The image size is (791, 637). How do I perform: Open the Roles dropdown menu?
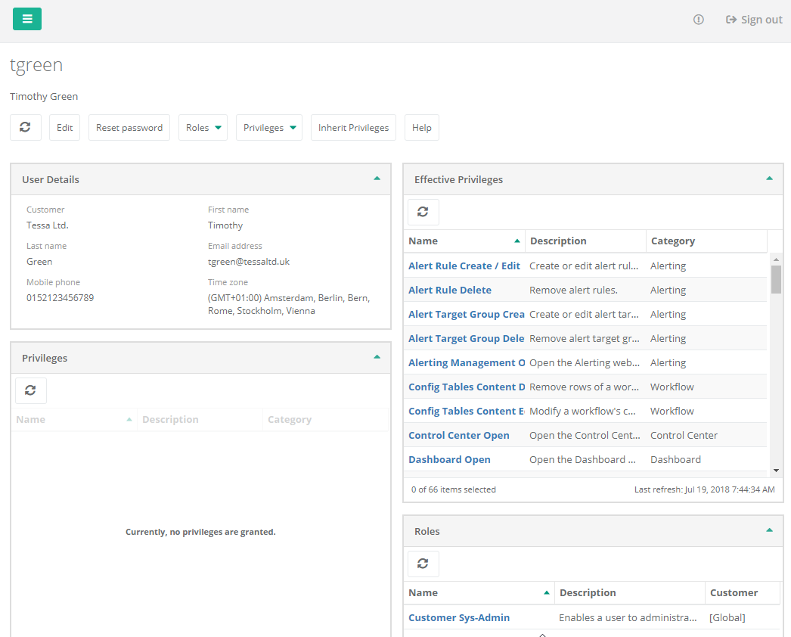coord(203,127)
